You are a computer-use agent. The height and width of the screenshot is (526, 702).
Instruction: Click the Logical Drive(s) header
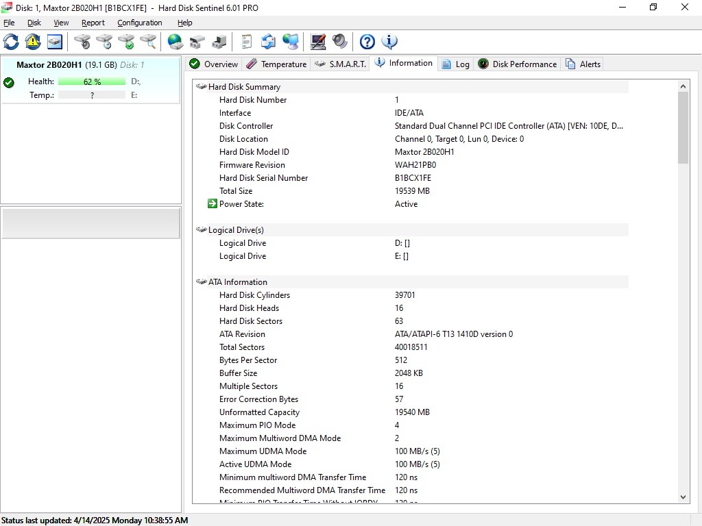[x=236, y=230]
